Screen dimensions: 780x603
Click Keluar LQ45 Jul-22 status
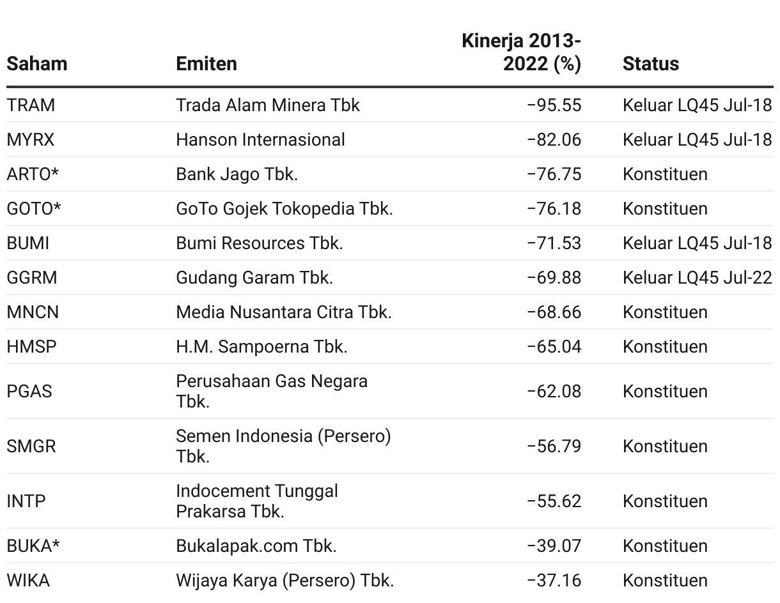698,277
